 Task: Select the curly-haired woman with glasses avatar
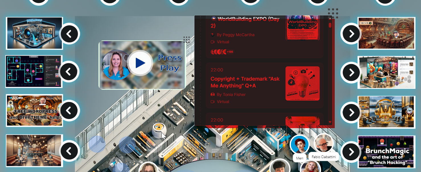tap(148, 167)
